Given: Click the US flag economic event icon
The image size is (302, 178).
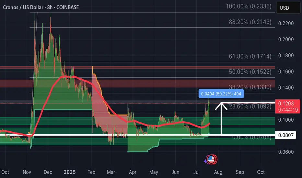Looking at the screenshot, I should 211,159.
